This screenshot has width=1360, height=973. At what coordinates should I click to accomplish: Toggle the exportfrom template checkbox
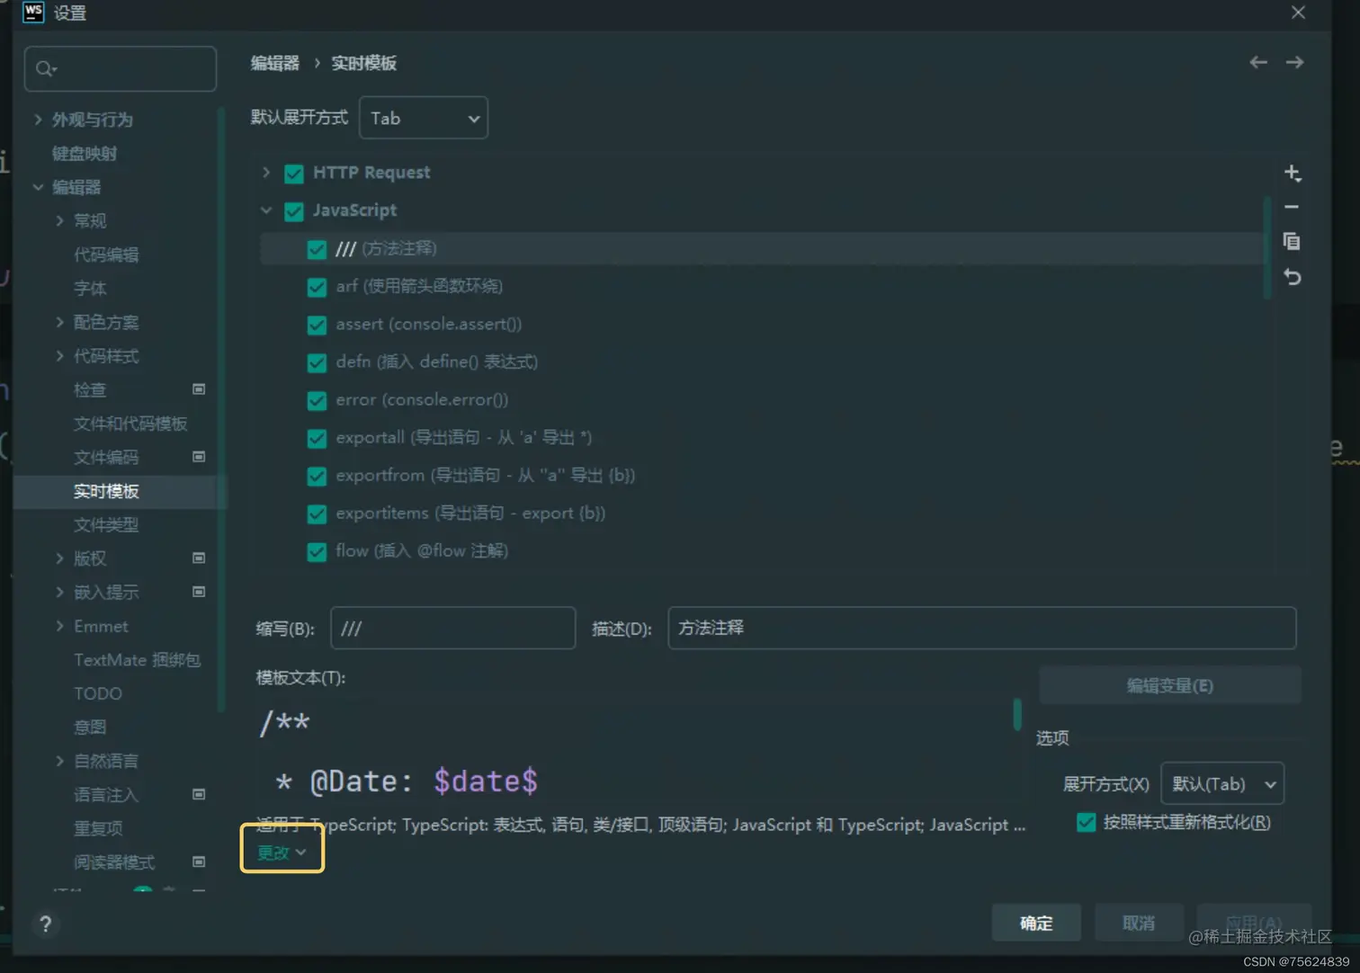[x=317, y=476]
